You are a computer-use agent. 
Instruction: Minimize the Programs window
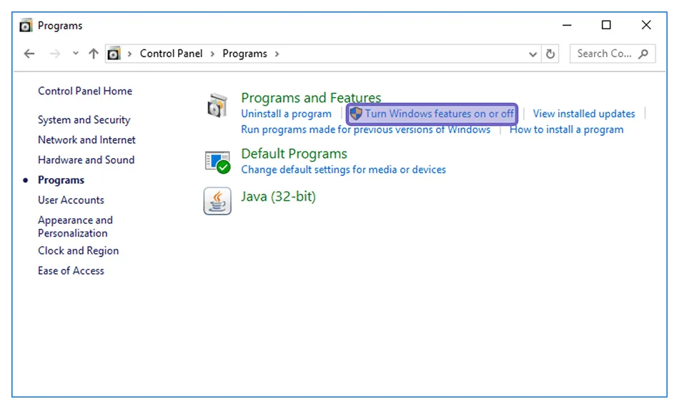567,25
